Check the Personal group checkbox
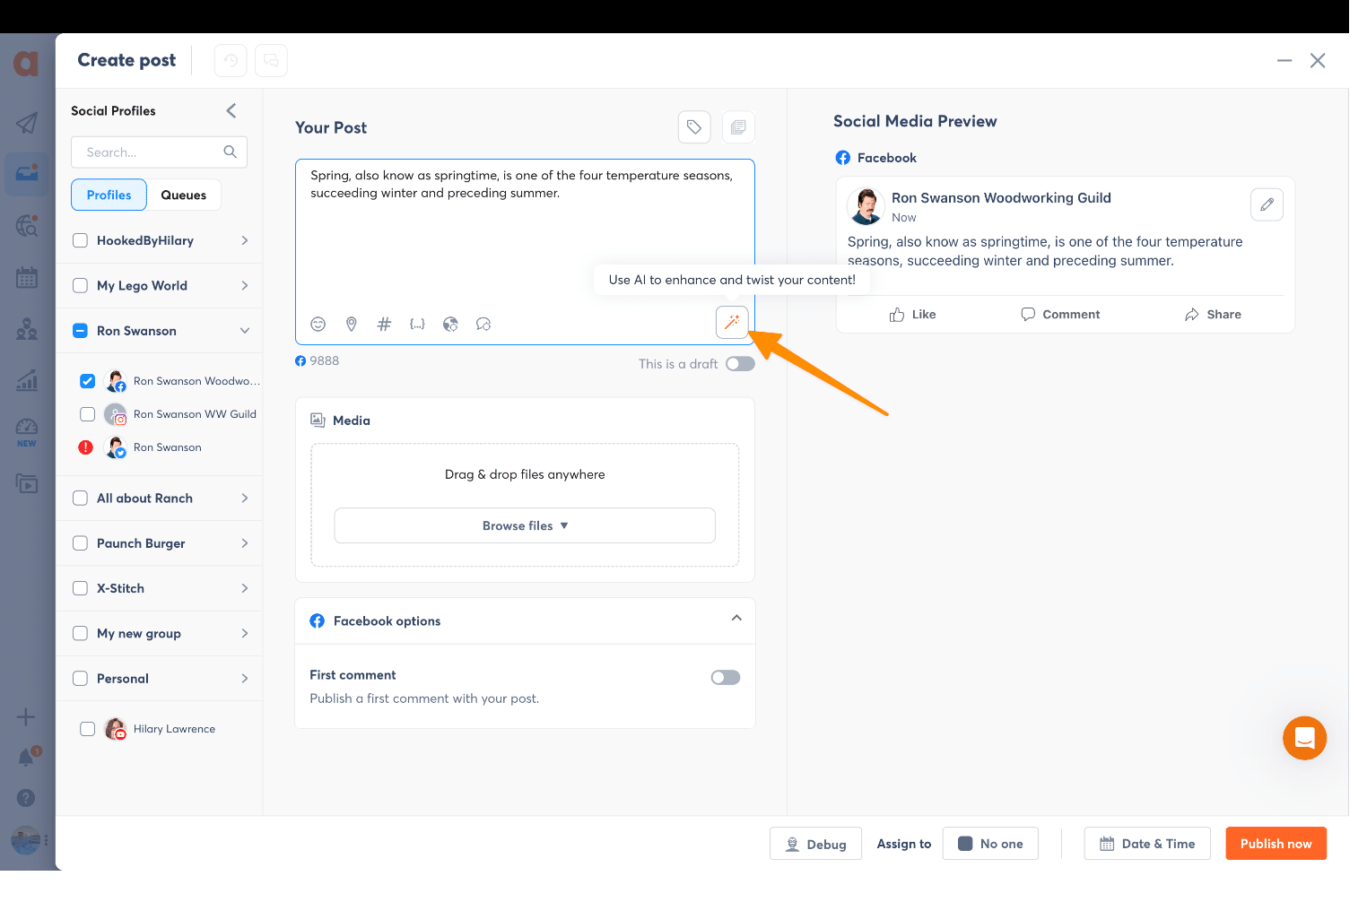This screenshot has height=902, width=1367. point(80,679)
